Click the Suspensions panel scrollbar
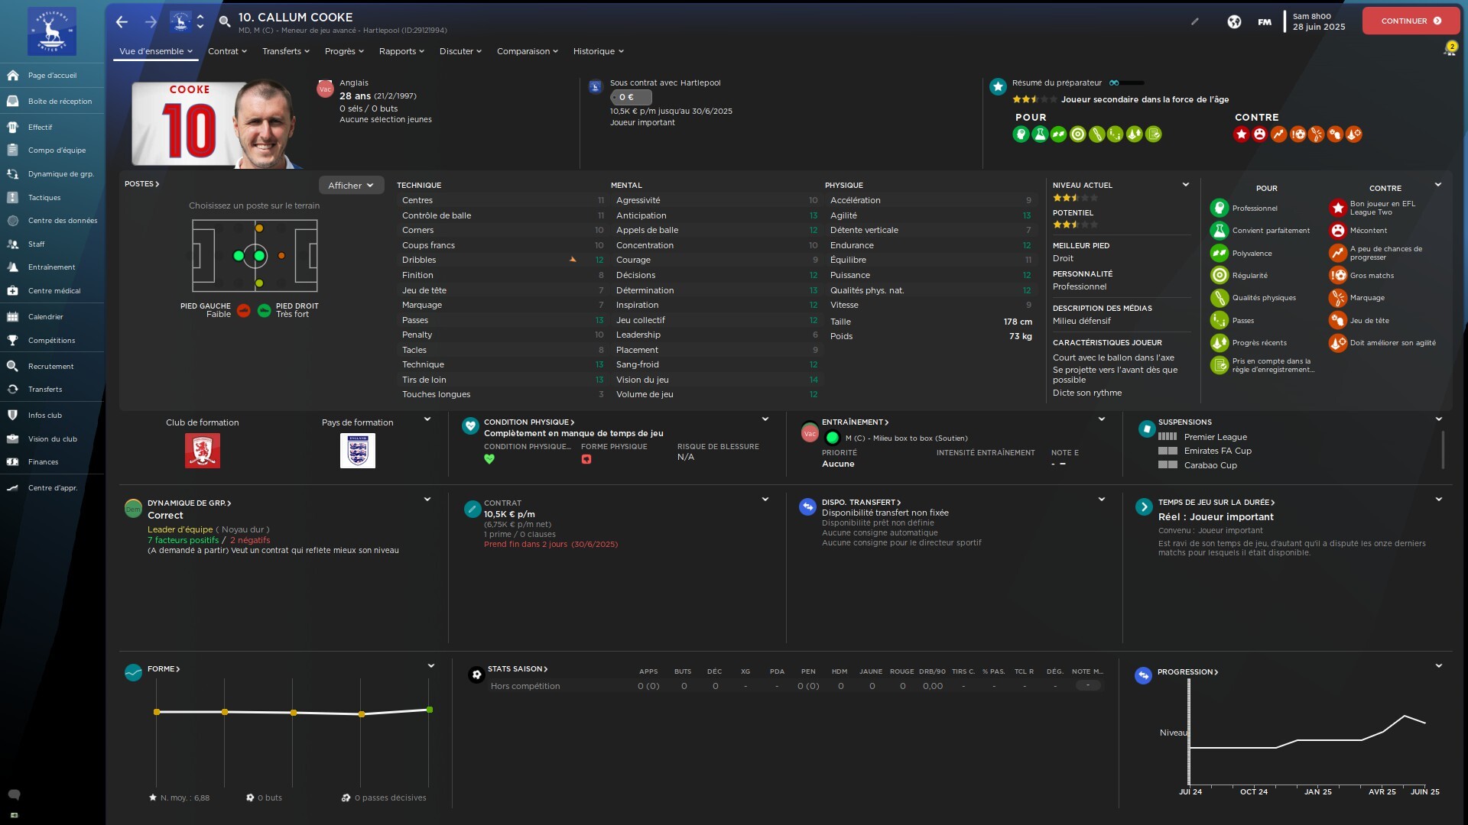 click(1442, 449)
